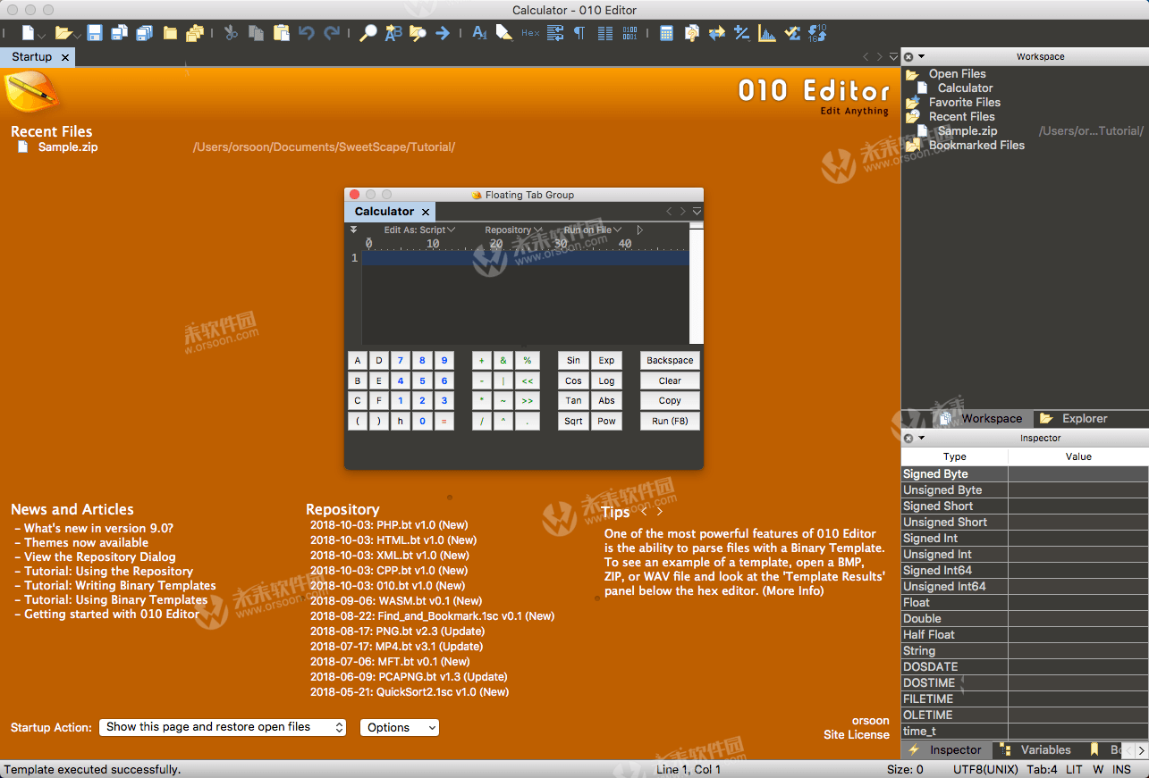This screenshot has height=778, width=1149.
Task: Click the Goto blue arrow icon
Action: click(443, 33)
